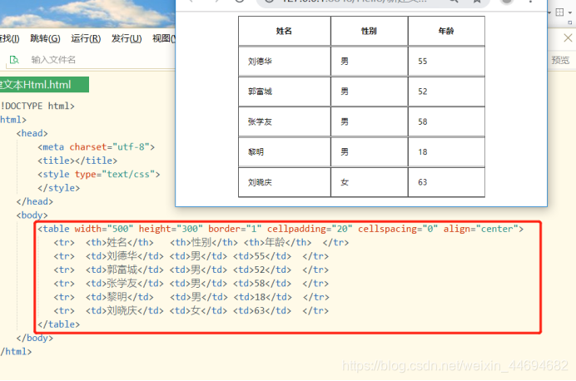576x381 pixels.
Task: Click the </head> closing tag line
Action: tap(34, 201)
